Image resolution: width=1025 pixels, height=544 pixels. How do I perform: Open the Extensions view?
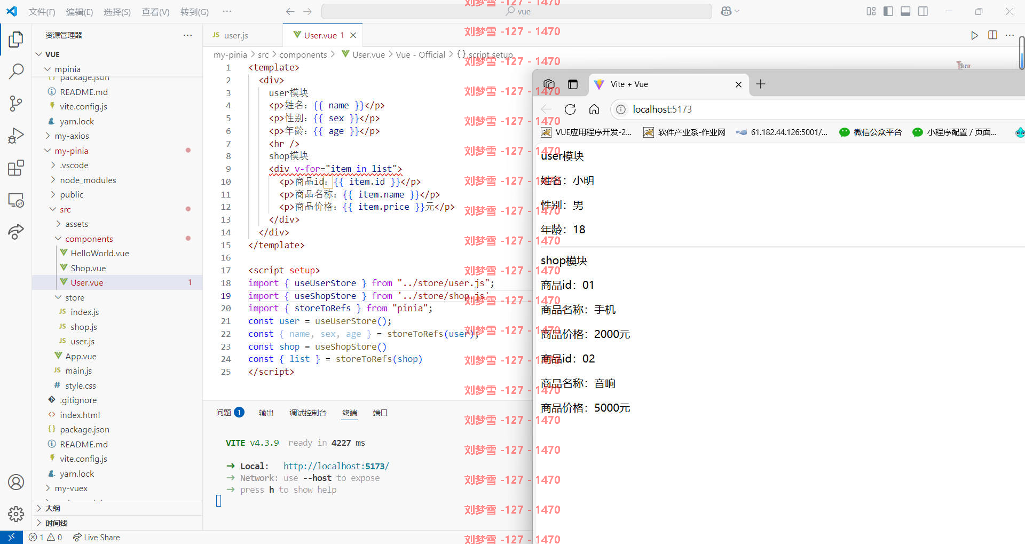[x=16, y=168]
